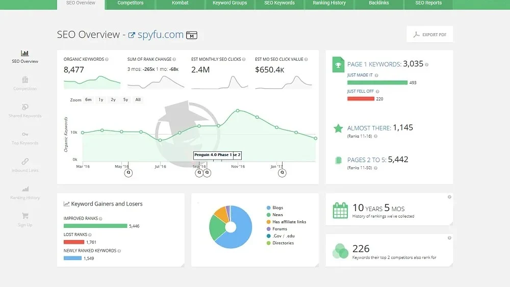This screenshot has height=287, width=510.
Task: Select the SEO Overview top tab
Action: [81, 4]
